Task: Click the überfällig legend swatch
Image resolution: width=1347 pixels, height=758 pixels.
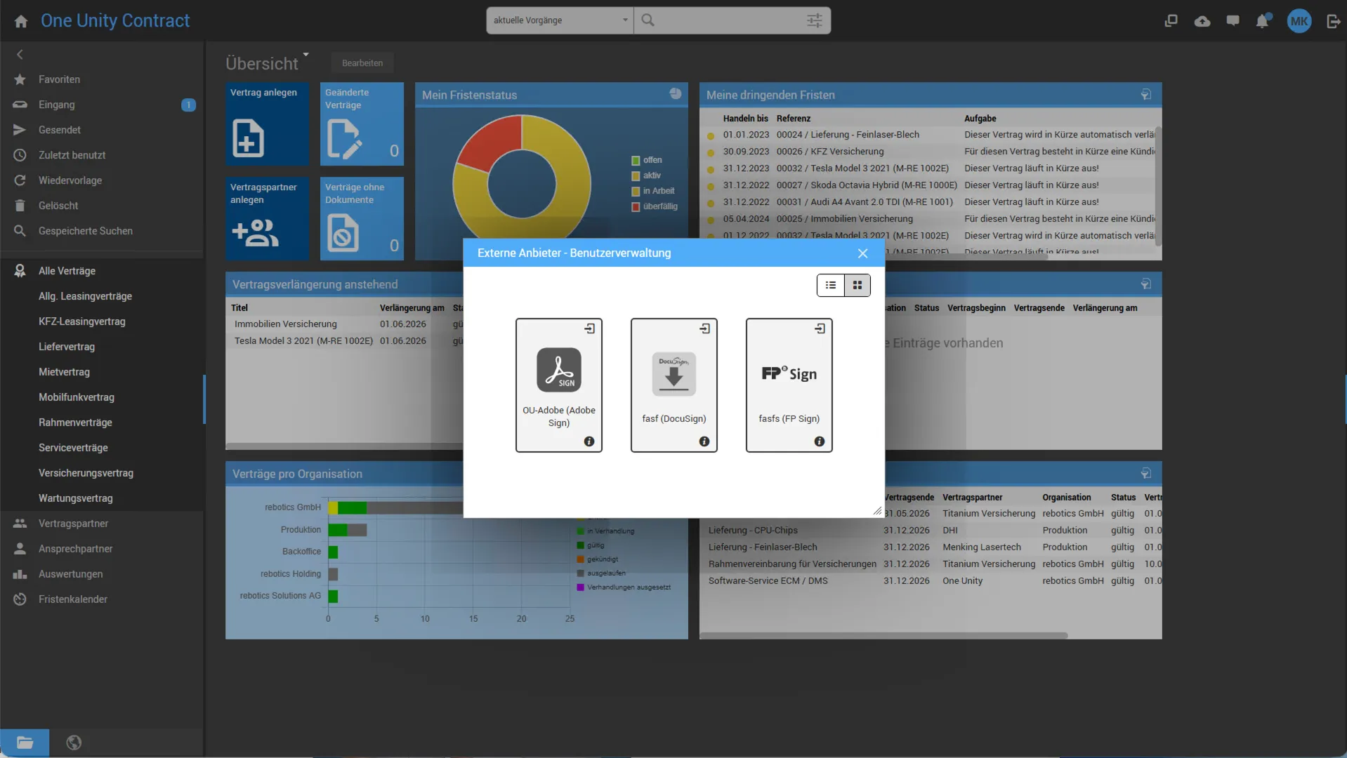Action: (636, 207)
